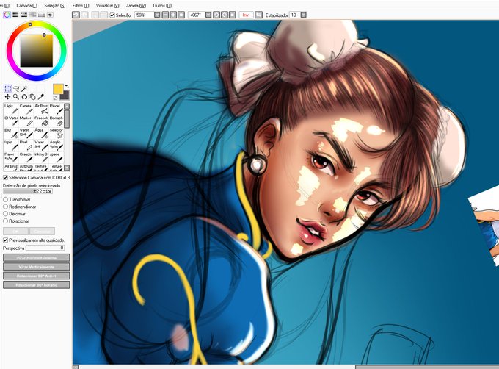Choose the Caneta brush
Screen dimensions: 499x369
coord(26,109)
